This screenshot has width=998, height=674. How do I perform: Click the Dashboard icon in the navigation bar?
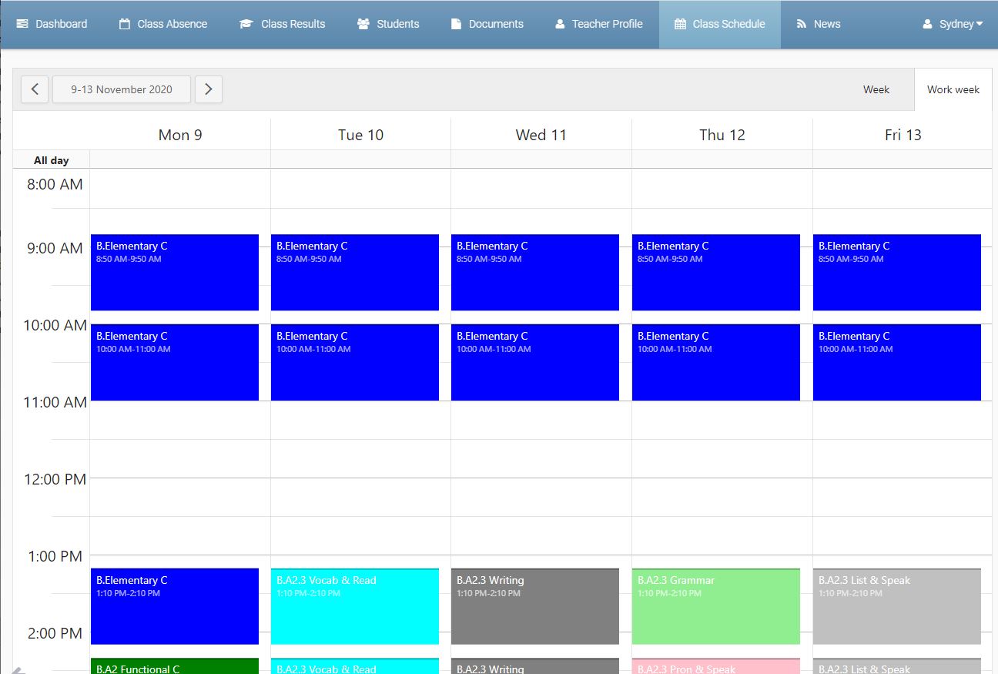click(22, 24)
